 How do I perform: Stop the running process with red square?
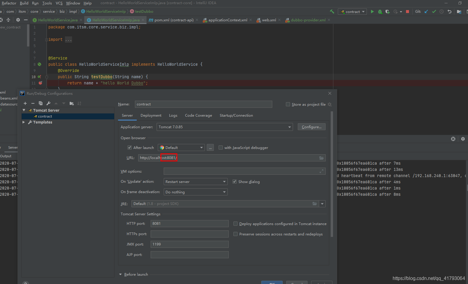click(407, 12)
